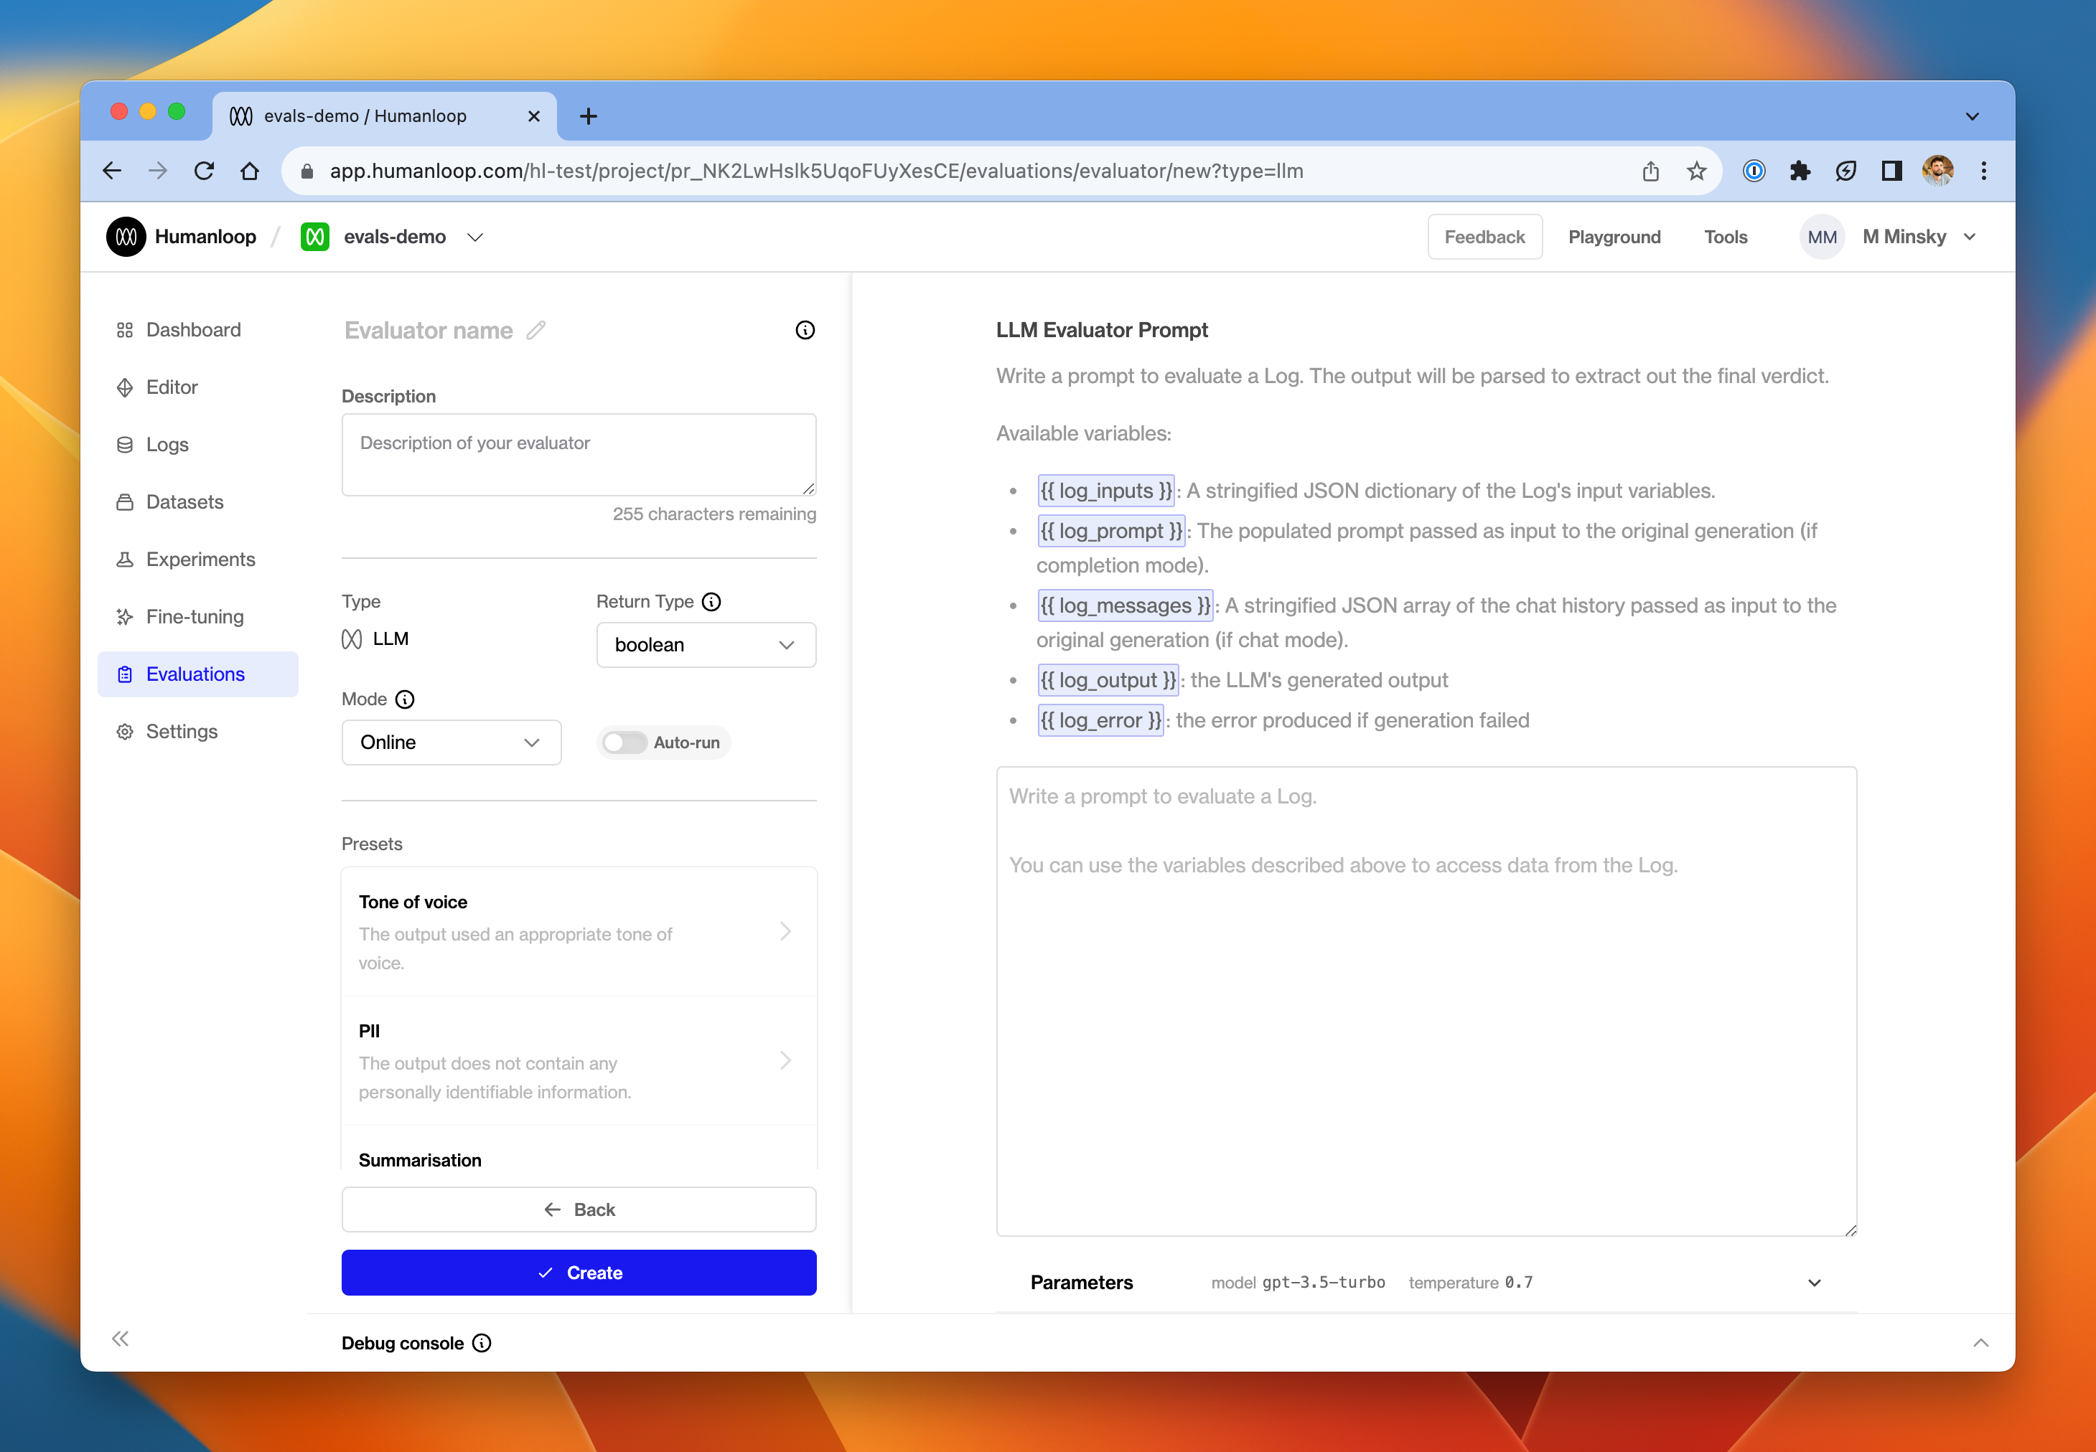Expand the Debug console panel chevron

click(1980, 1343)
